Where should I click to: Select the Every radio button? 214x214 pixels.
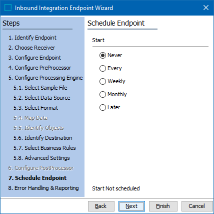pyautogui.click(x=110, y=68)
